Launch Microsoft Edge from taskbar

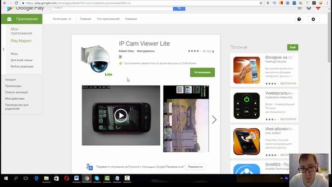(x=36, y=178)
